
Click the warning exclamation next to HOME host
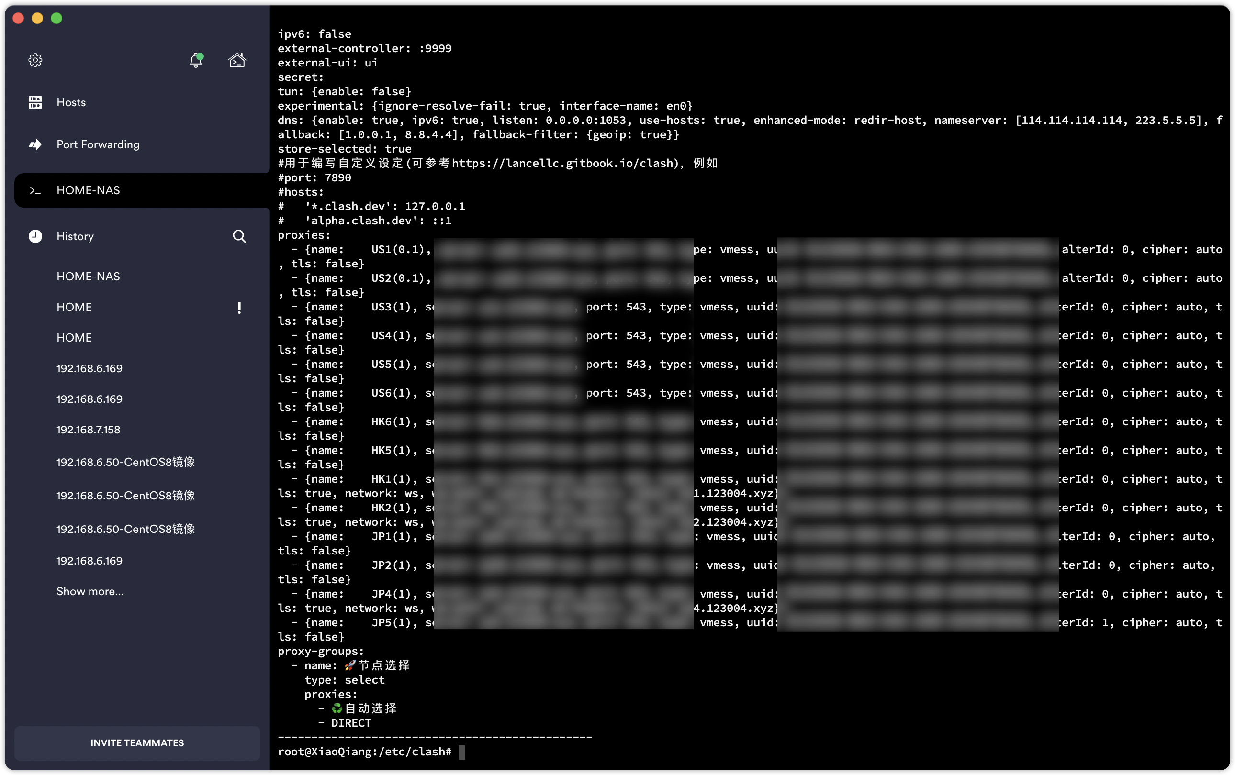(x=239, y=308)
